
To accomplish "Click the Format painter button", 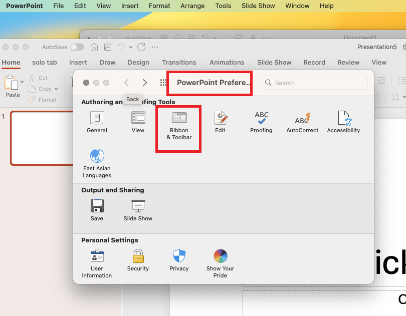I will coord(42,100).
